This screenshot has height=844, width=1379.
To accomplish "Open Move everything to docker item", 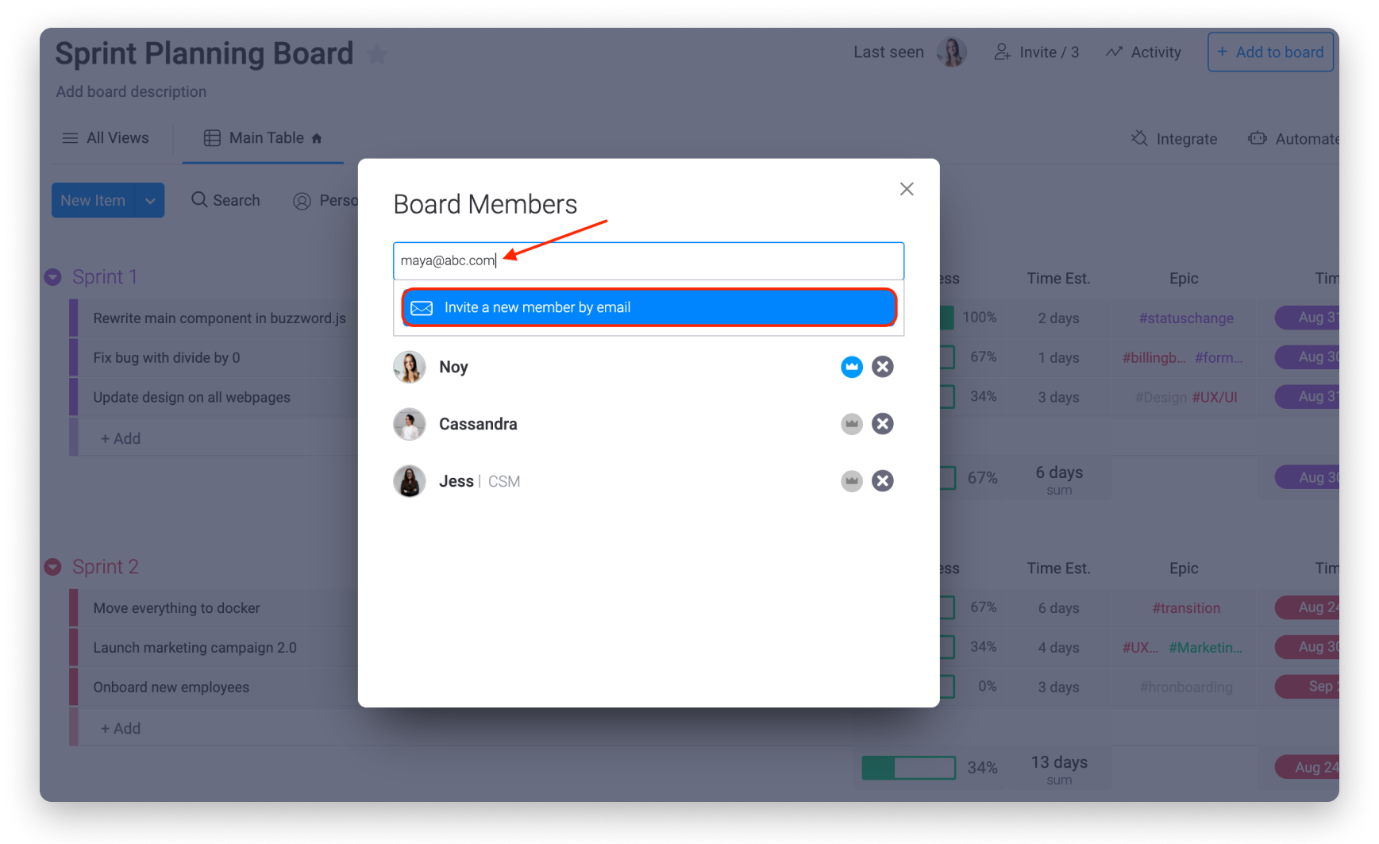I will 177,608.
